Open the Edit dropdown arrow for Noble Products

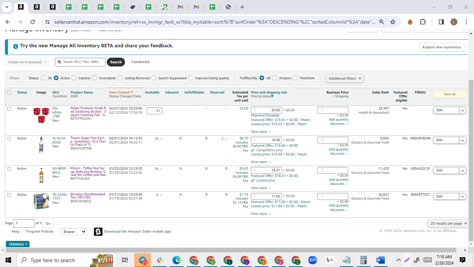point(463,111)
